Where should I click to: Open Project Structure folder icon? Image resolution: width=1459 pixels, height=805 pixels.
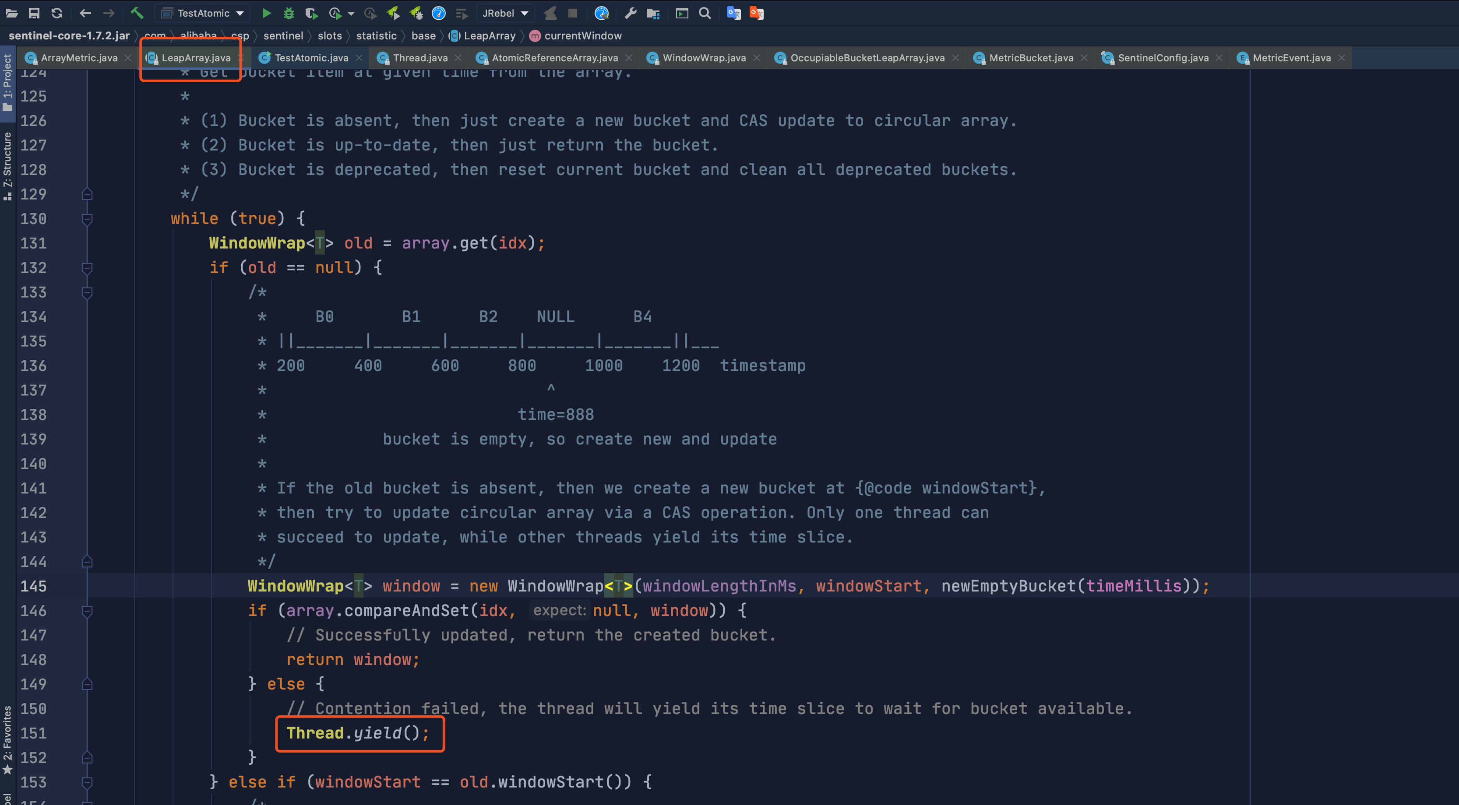pos(653,13)
